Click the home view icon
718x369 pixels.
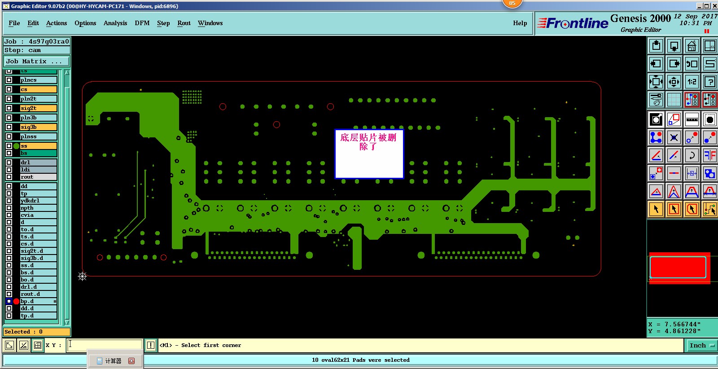(x=692, y=46)
